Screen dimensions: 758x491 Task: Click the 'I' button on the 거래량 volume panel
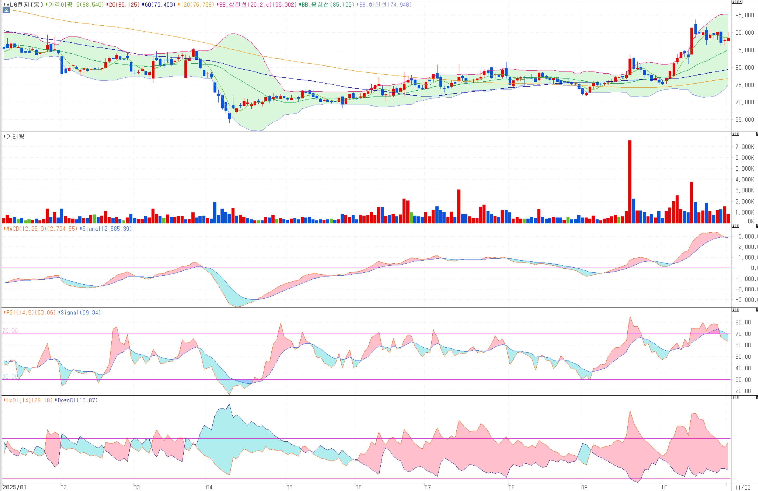[x=737, y=134]
